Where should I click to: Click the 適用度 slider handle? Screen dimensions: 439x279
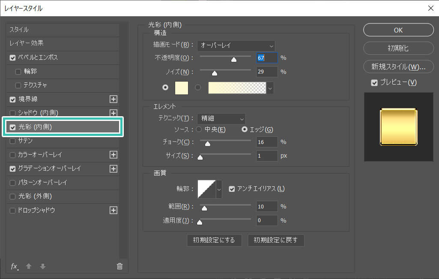(x=200, y=222)
